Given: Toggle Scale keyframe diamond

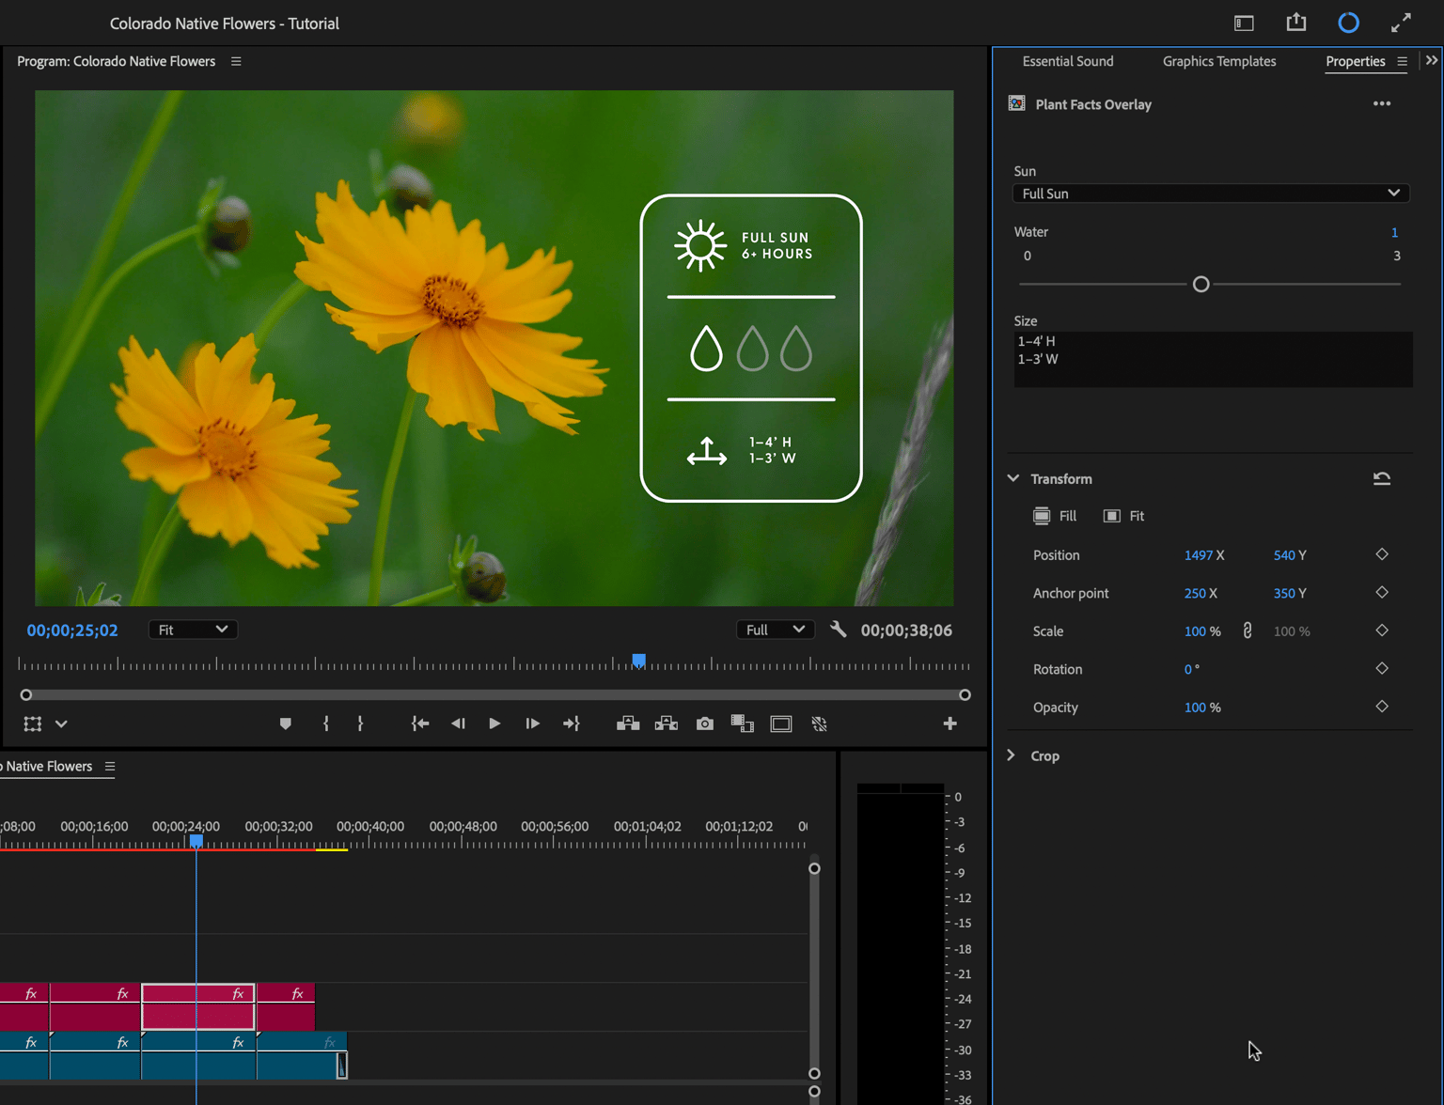Looking at the screenshot, I should click(1382, 631).
